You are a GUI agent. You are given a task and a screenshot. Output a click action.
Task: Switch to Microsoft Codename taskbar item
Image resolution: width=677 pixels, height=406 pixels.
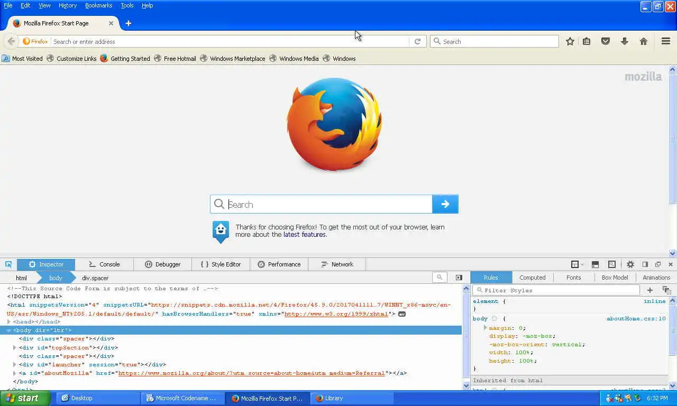182,398
